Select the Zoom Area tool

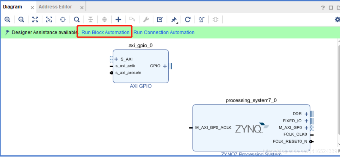[x=49, y=20]
